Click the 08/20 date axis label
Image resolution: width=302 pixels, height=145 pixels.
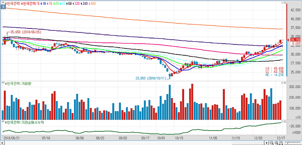click(100, 138)
